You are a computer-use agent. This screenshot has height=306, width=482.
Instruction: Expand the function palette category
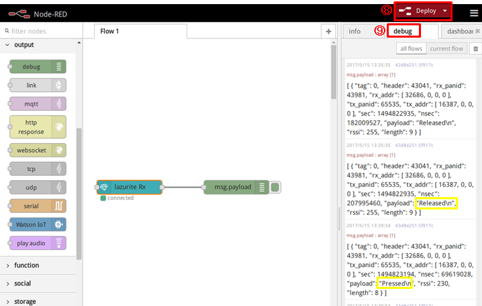38,265
